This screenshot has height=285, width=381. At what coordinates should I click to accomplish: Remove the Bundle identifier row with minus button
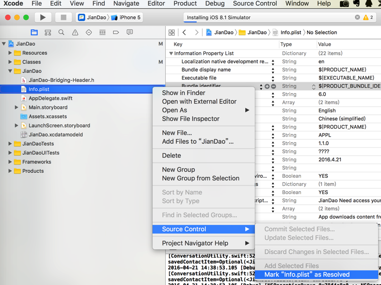click(273, 86)
